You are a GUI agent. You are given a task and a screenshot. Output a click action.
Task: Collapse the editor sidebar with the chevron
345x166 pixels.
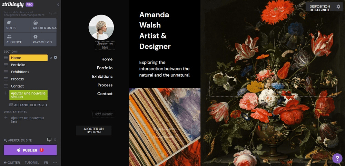click(x=58, y=4)
